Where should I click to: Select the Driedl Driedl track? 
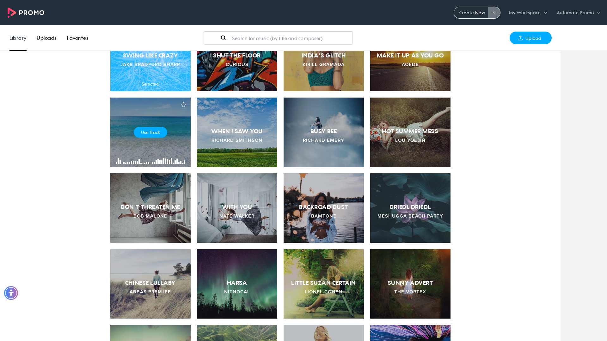[x=410, y=208]
